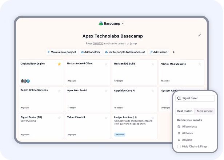Screen dimensions: 224x160
Task: Click the key icon in Adminland
Action: pyautogui.click(x=151, y=52)
